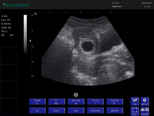The height and width of the screenshot is (116, 154).
Task: Activate the PUNCT puncture guide button
Action: tap(57, 111)
